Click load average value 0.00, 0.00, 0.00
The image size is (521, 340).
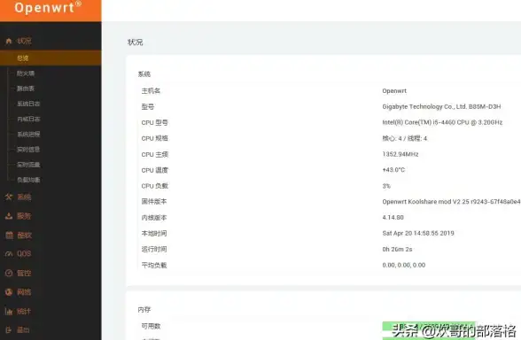point(404,265)
